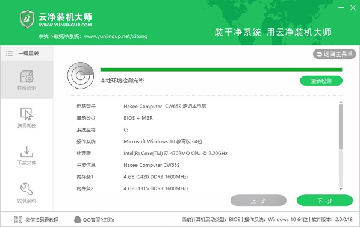Click 重新检测 to rescan environment
The height and width of the screenshot is (227, 360).
(x=321, y=81)
